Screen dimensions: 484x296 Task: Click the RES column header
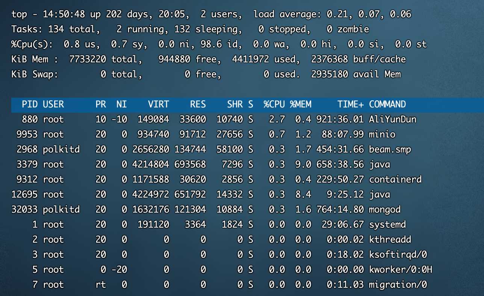tap(198, 104)
